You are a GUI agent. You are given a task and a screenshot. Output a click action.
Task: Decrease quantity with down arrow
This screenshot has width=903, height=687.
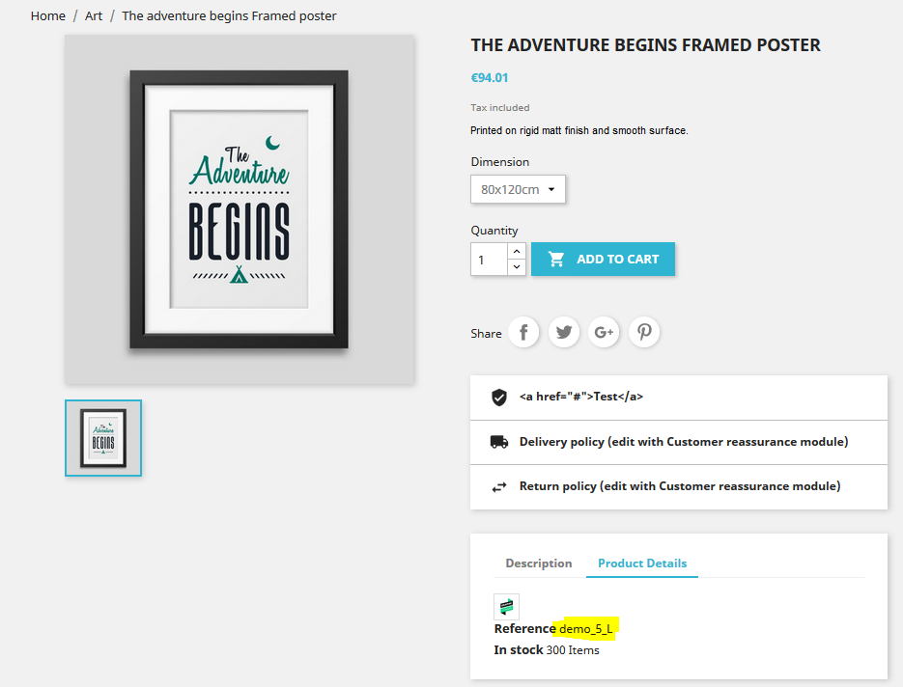517,266
